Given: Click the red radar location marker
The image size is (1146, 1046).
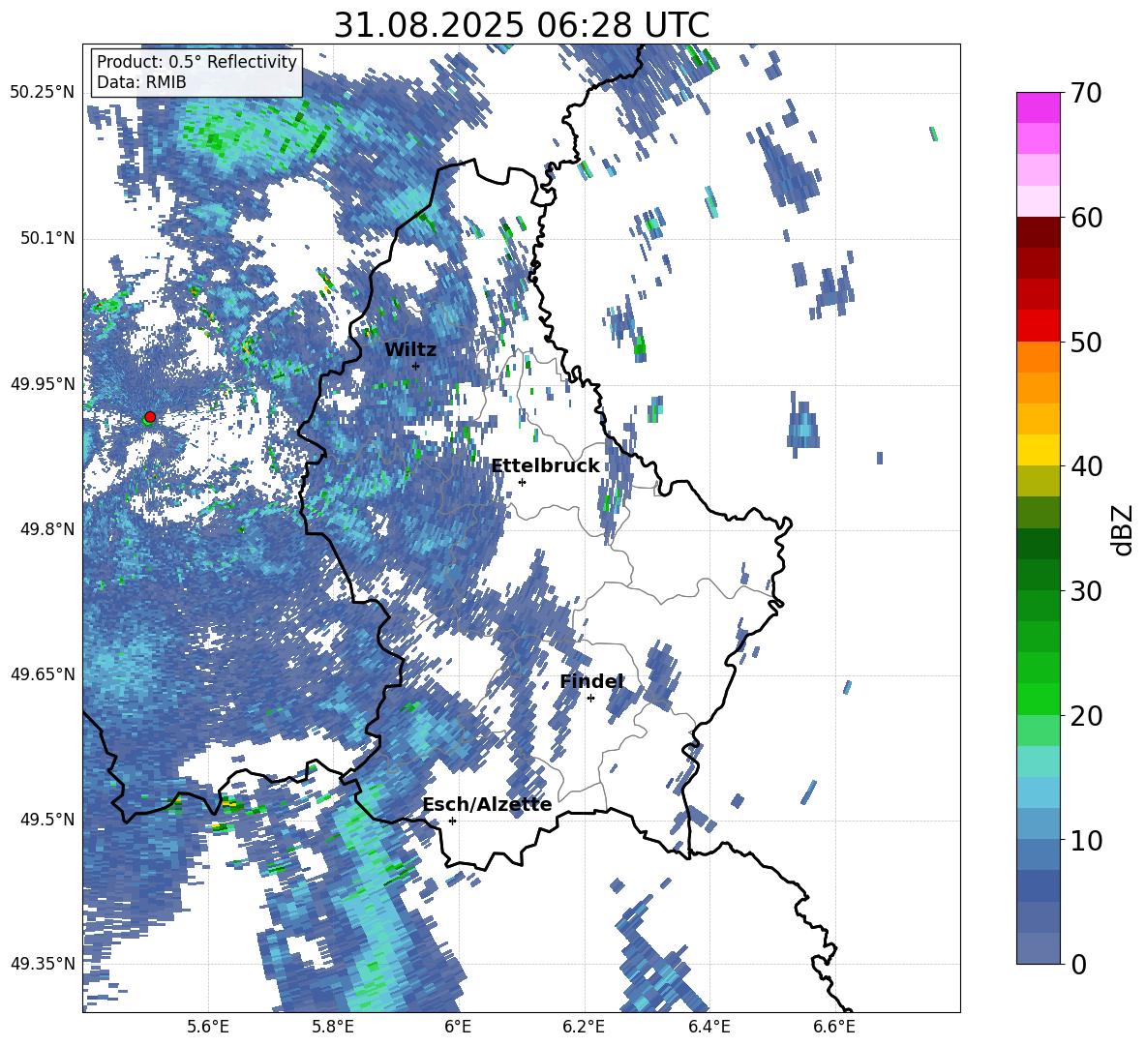Looking at the screenshot, I should (150, 417).
